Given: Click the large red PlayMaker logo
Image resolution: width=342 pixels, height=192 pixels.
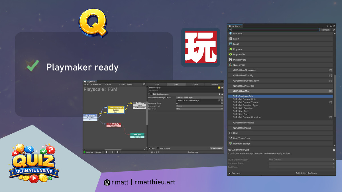Looking at the screenshot, I should pyautogui.click(x=200, y=47).
